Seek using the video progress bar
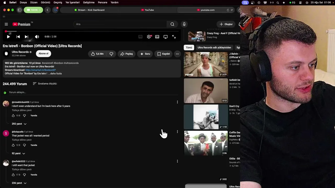Viewport: 335px width, 188px height. (92, 31)
